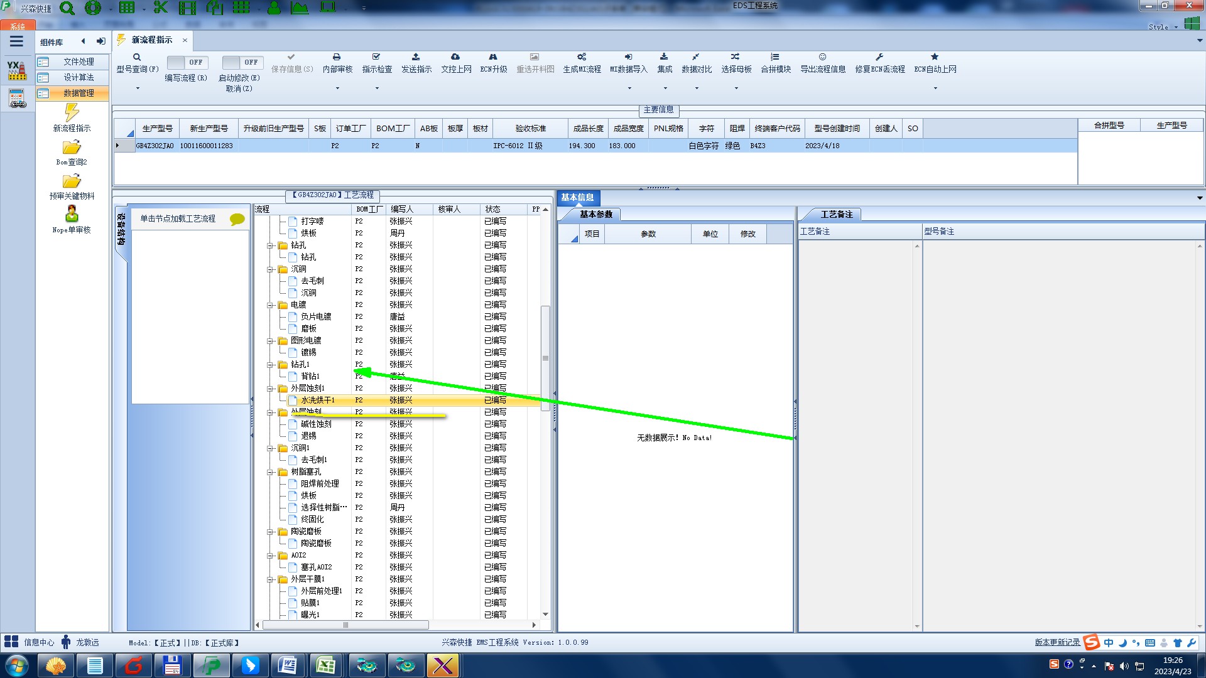The width and height of the screenshot is (1206, 678).
Task: Click the YX factory icon in sidebar
Action: [x=17, y=70]
